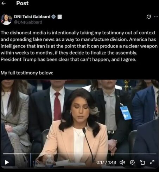The height and width of the screenshot is (172, 159).
Task: Toggle picture-in-picture mode icon
Action: pyautogui.click(x=142, y=162)
